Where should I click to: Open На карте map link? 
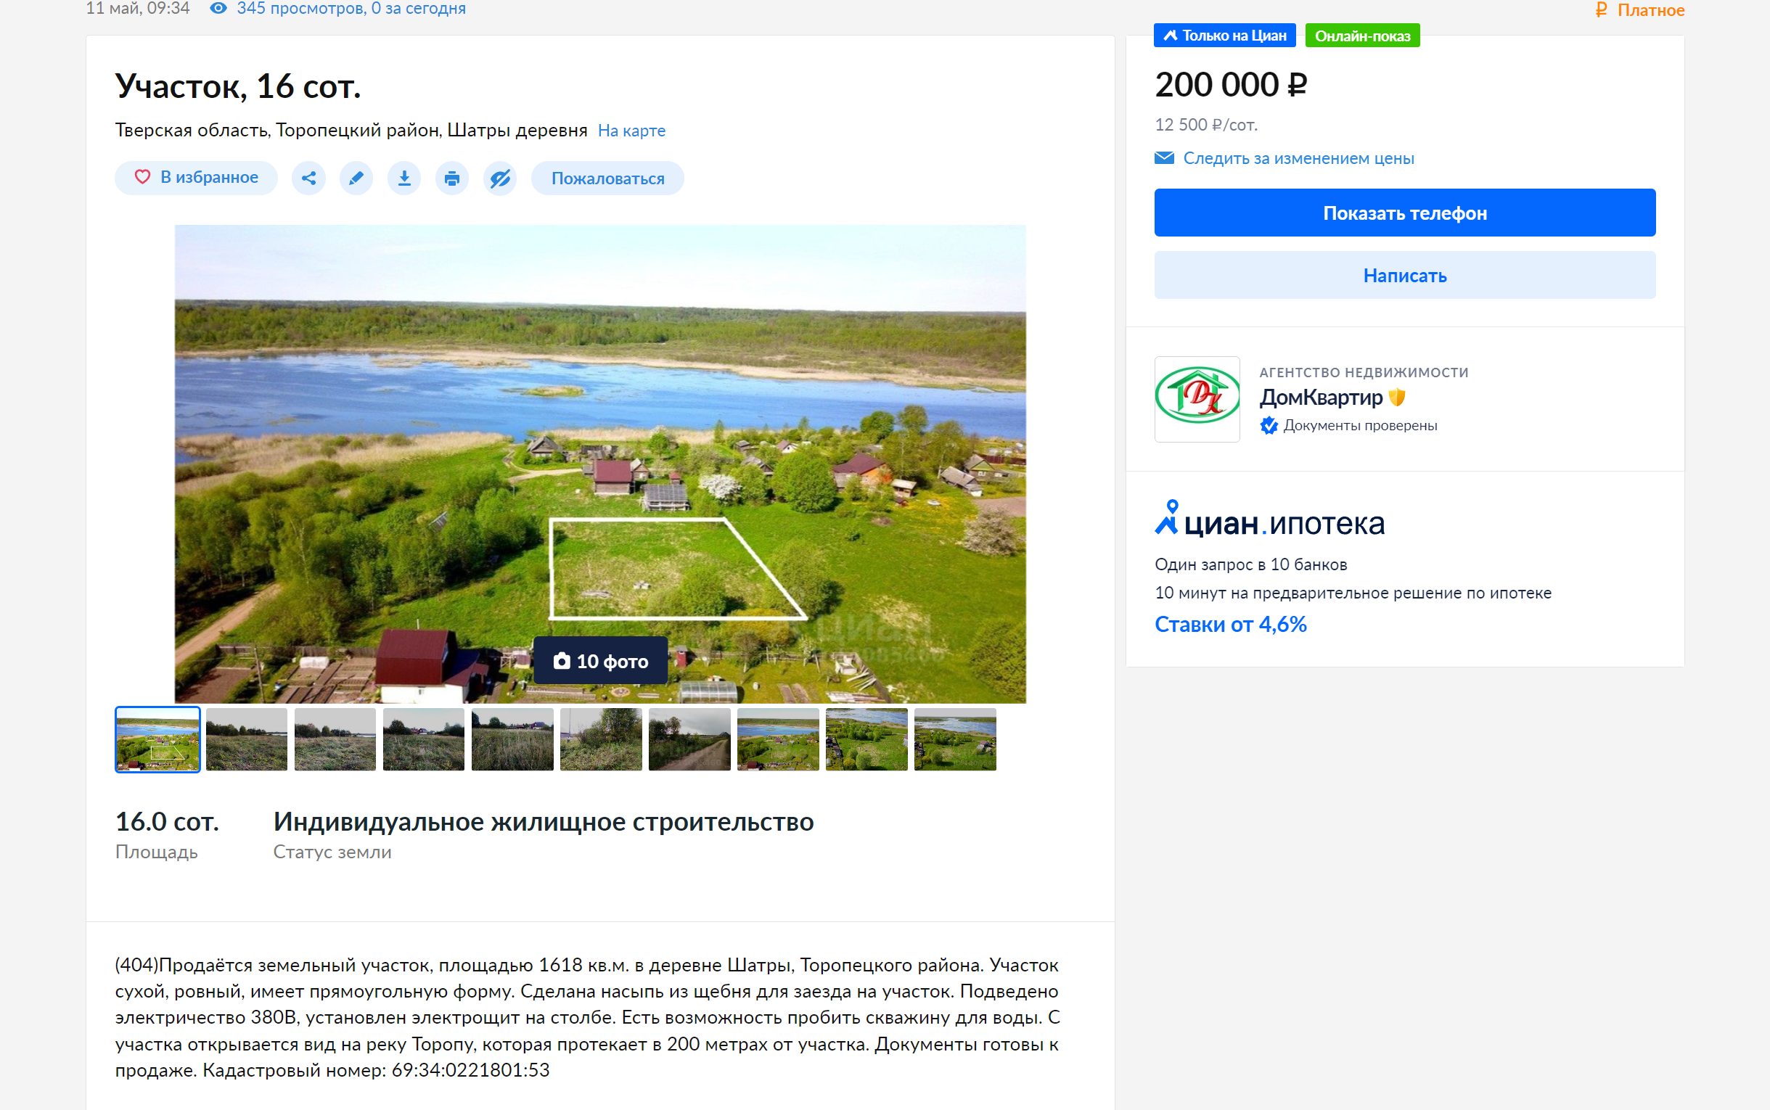(x=631, y=131)
